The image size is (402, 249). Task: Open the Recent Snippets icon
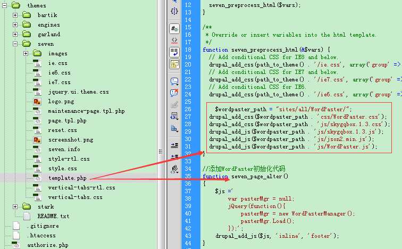174,116
